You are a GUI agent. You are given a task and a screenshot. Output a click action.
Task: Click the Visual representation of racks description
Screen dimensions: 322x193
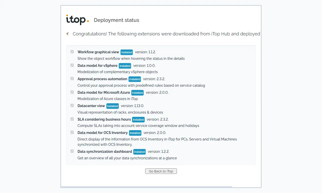tap(120, 112)
